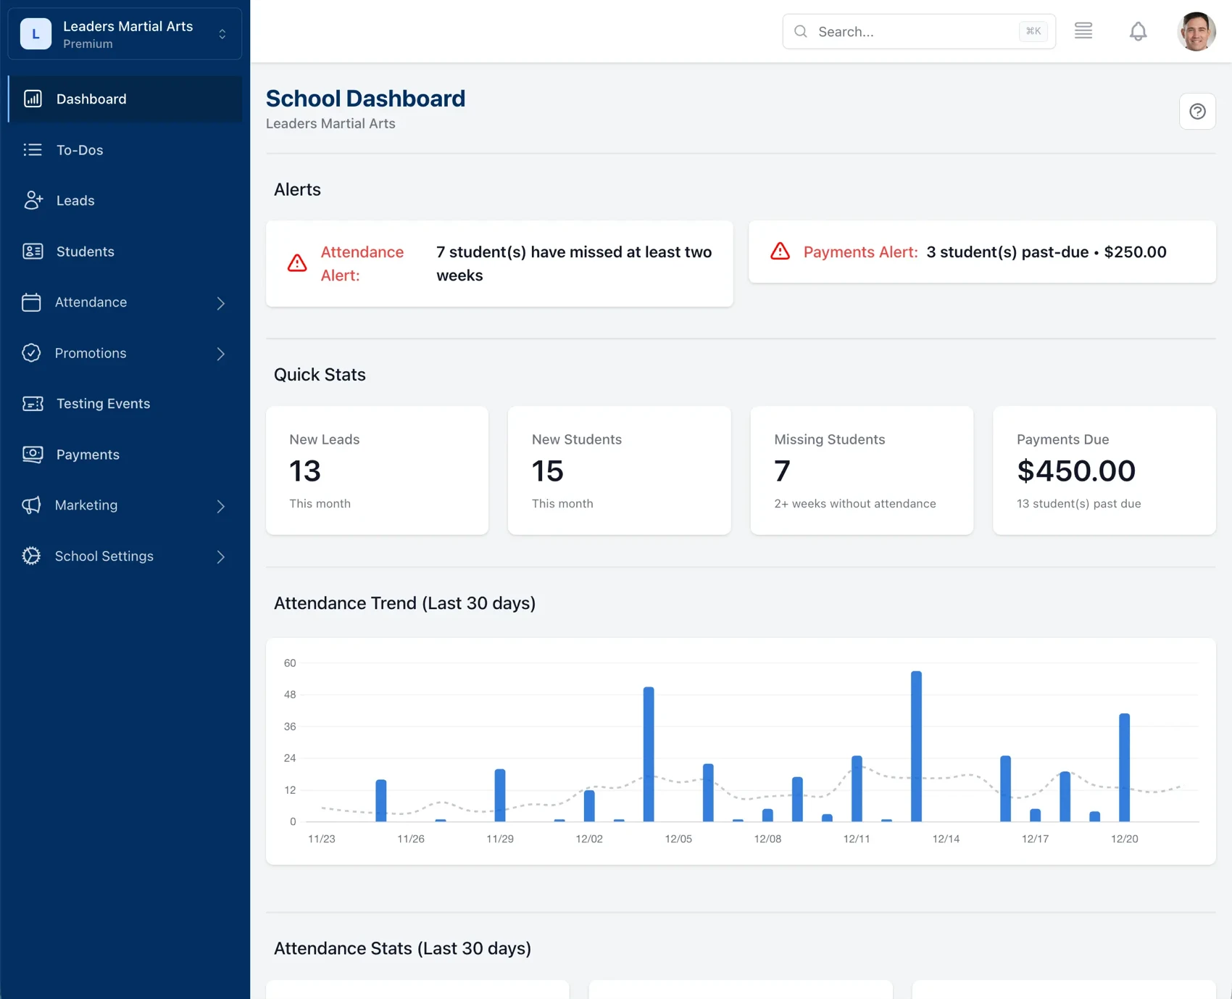This screenshot has height=999, width=1232.
Task: Select the Attendance calendar icon
Action: tap(33, 302)
